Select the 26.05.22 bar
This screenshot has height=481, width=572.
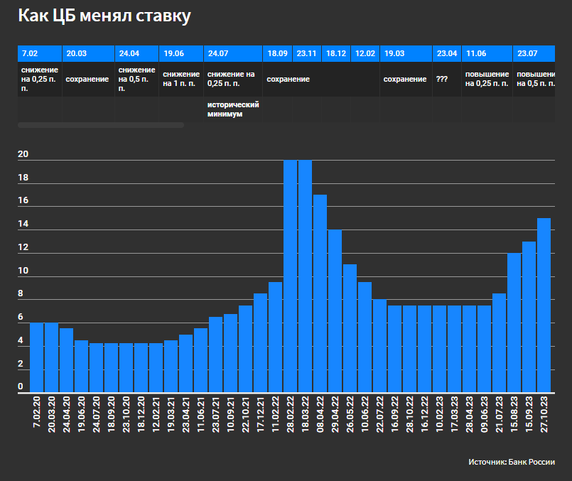point(350,328)
